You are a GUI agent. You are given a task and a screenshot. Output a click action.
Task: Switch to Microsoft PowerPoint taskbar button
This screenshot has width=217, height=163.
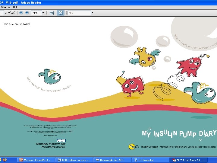coord(36,160)
